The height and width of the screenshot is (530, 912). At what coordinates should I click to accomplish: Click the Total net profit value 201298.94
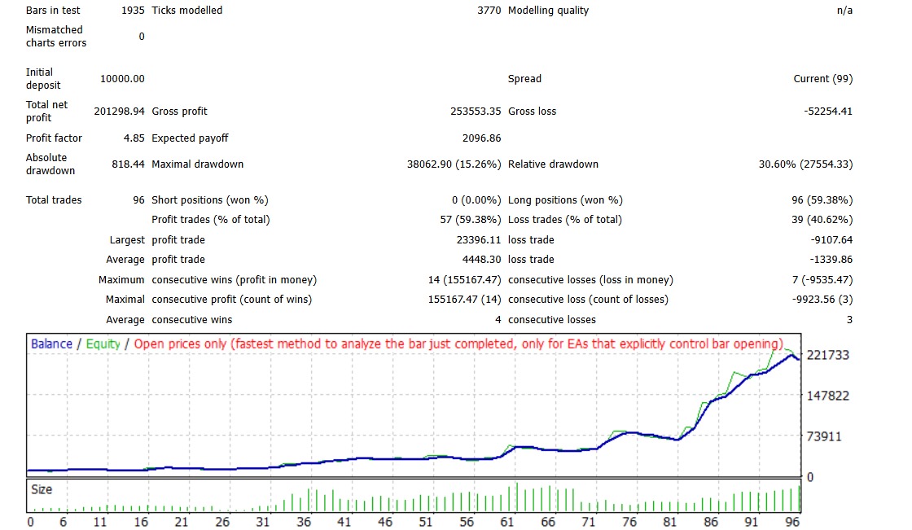point(119,111)
